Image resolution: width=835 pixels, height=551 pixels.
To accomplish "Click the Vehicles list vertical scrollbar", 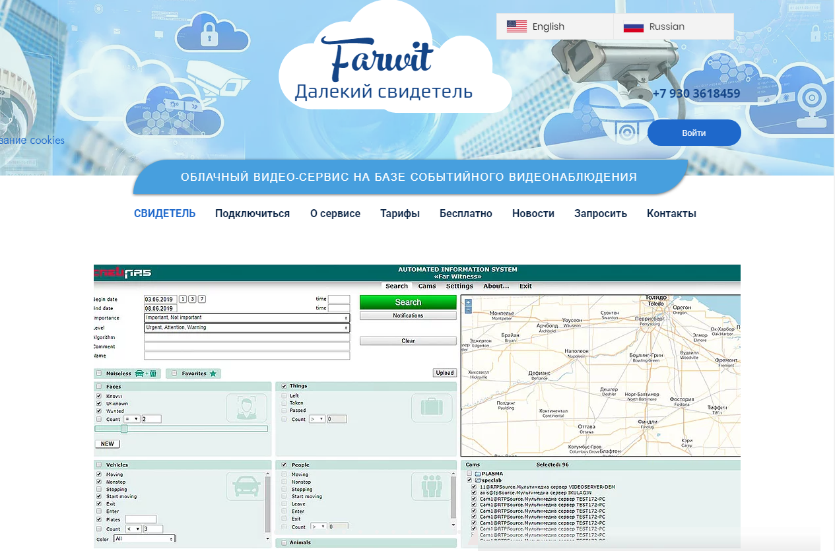I will coord(268,505).
